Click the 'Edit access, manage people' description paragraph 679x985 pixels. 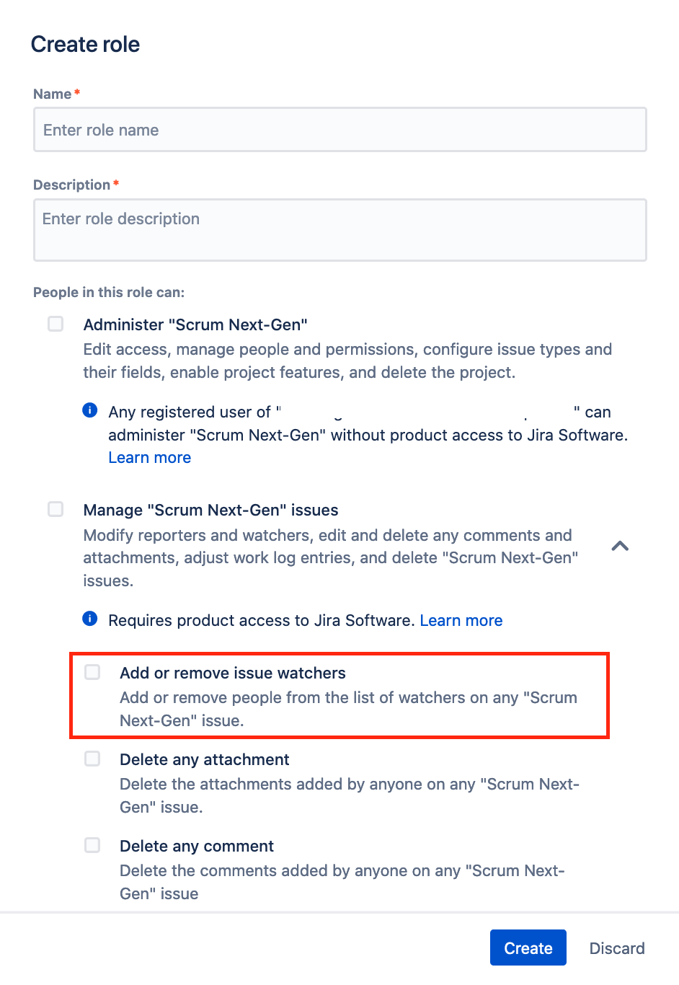pos(347,361)
